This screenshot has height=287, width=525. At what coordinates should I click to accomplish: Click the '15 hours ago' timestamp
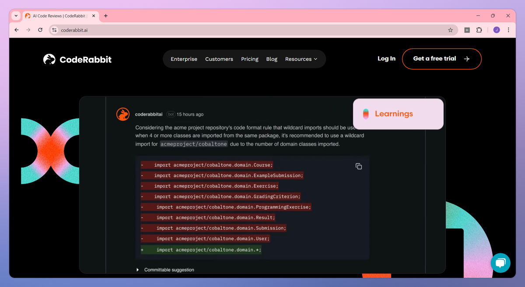click(190, 114)
